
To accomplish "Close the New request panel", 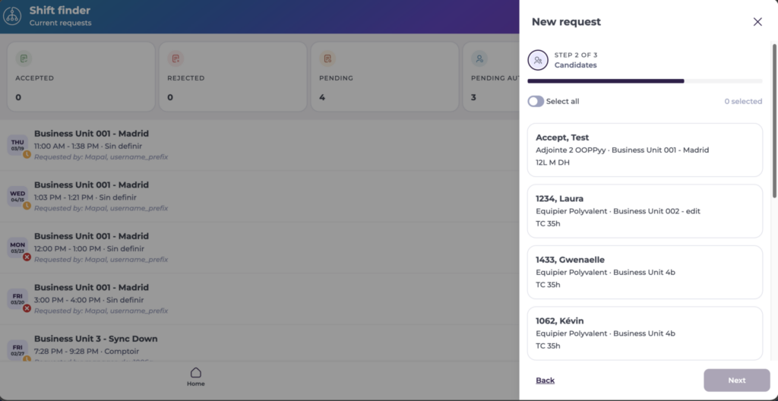I will (x=757, y=22).
